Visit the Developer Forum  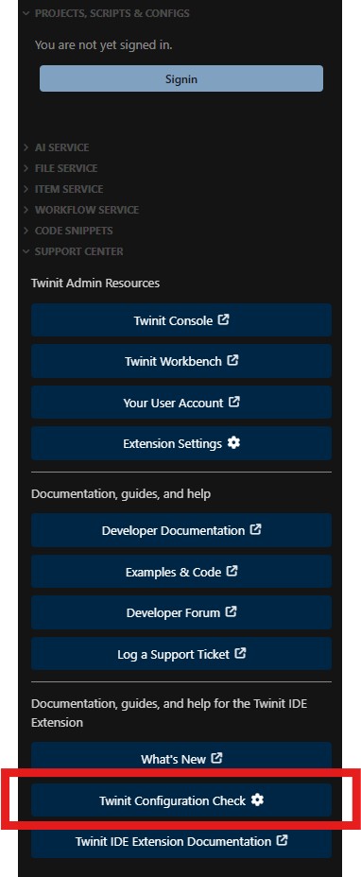(181, 612)
